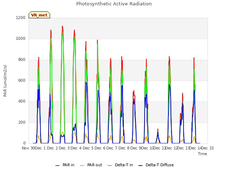Click the Photosynthetic Active Radiation chart title
229x172 pixels.
pos(114,4)
